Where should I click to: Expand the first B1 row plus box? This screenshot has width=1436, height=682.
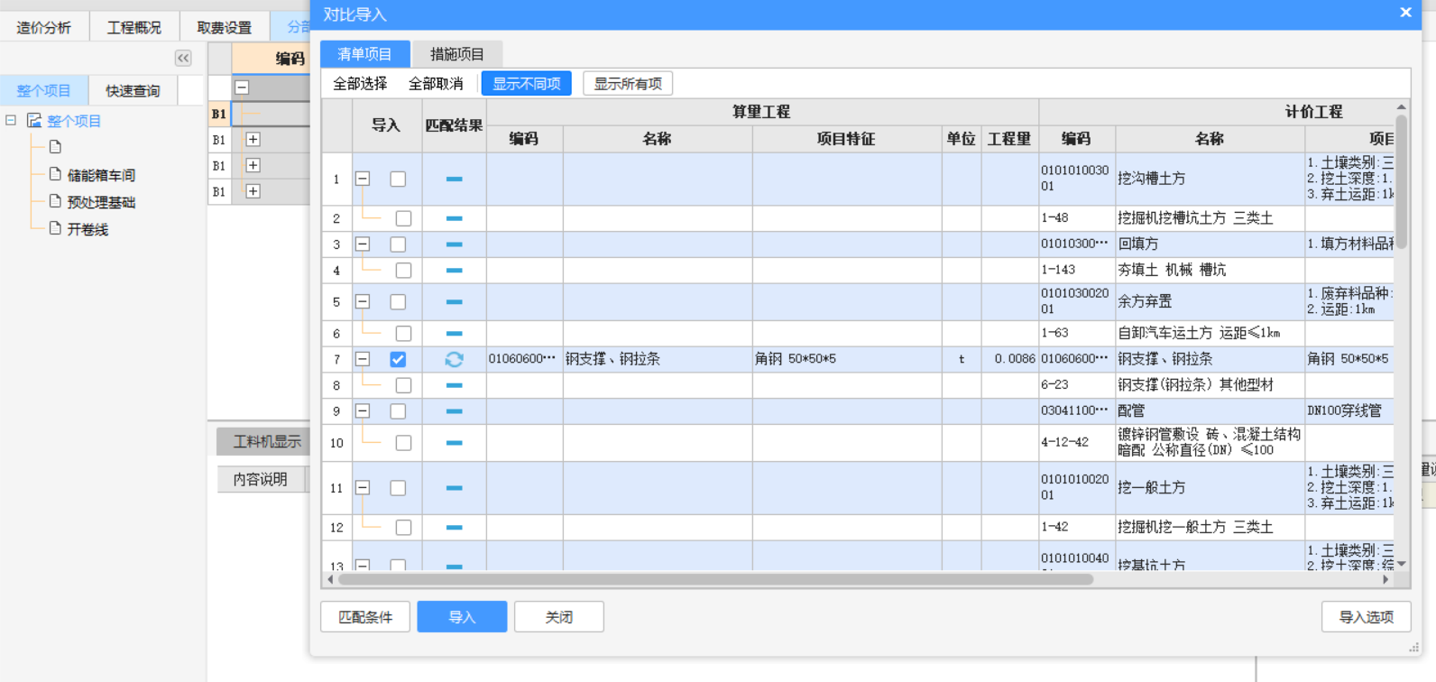253,140
